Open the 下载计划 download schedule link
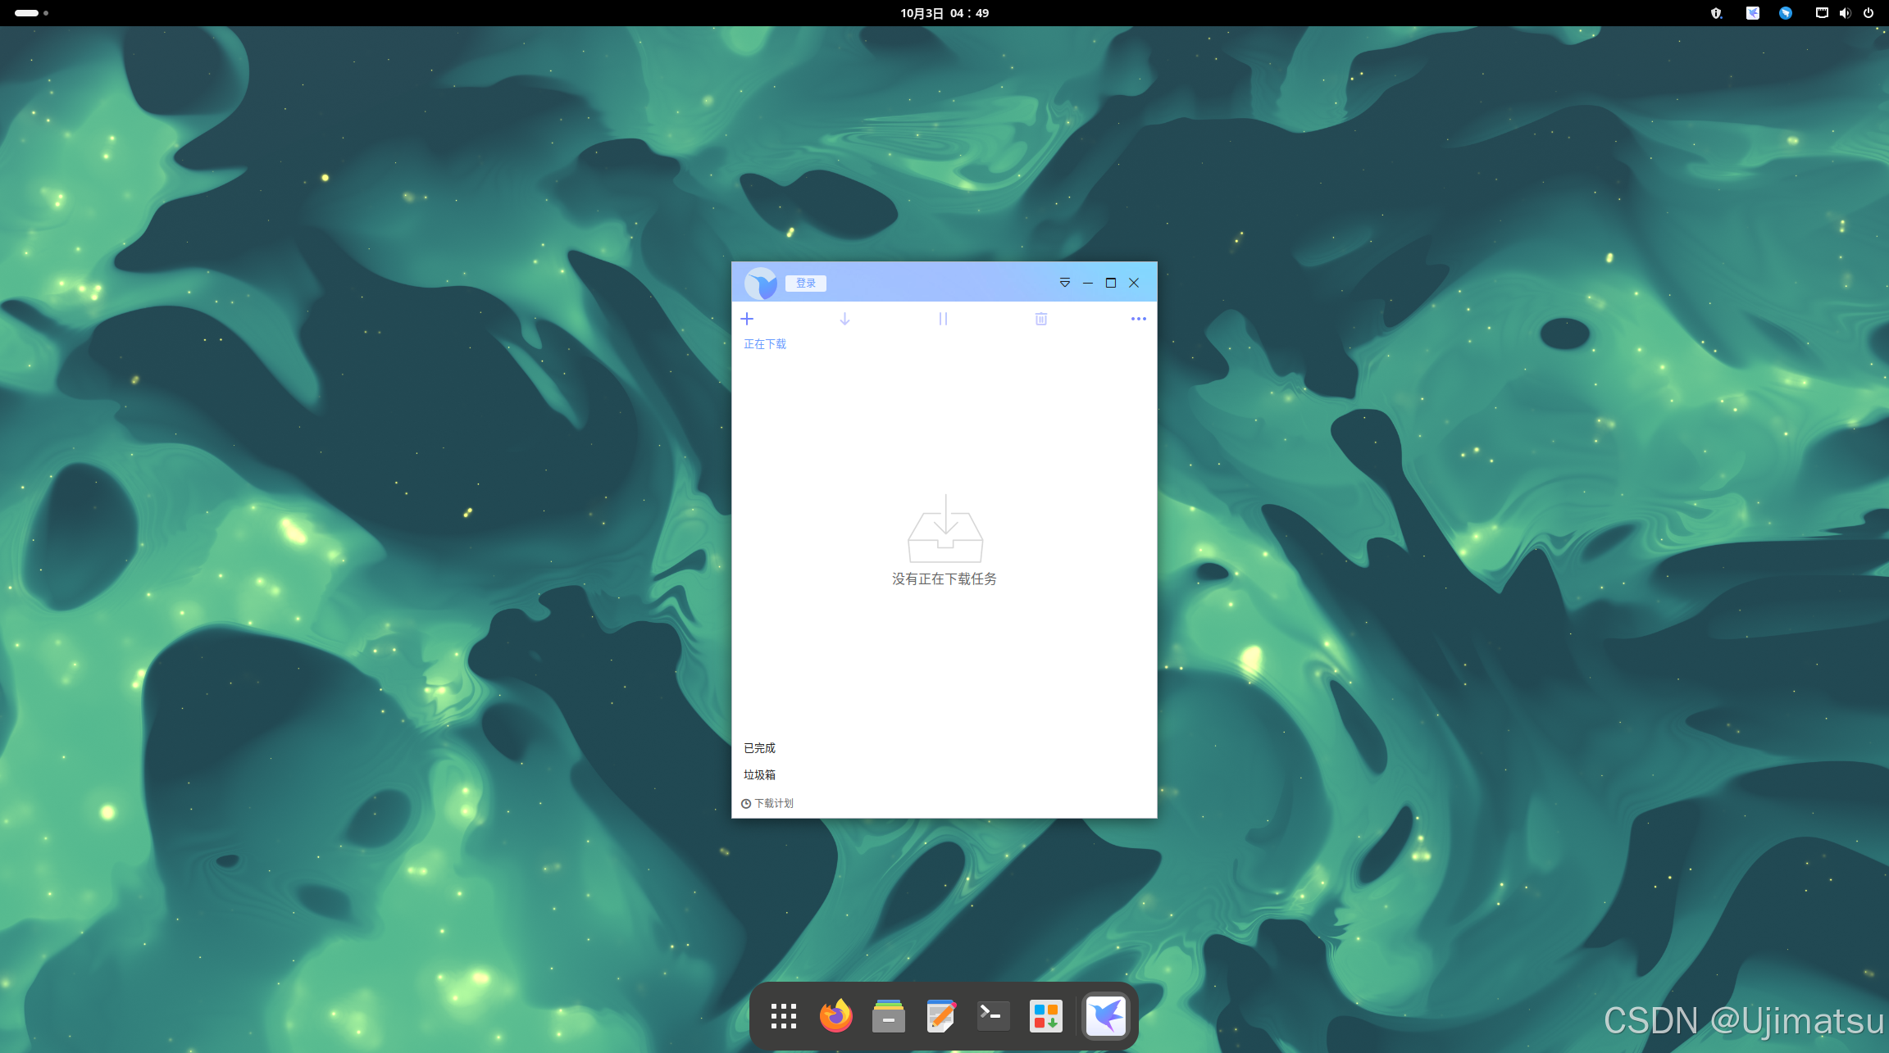The height and width of the screenshot is (1053, 1889). (x=768, y=804)
